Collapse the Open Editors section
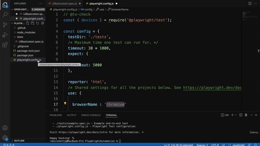The width and height of the screenshot is (260, 146). point(12,9)
